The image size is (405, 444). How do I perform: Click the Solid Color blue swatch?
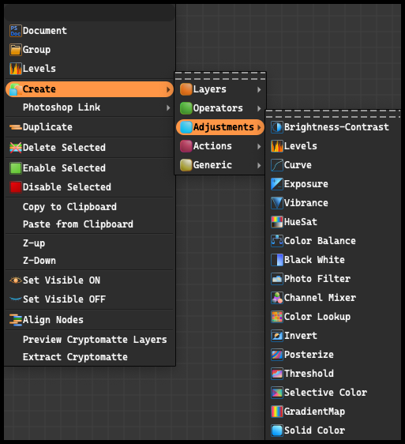pyautogui.click(x=277, y=431)
